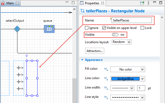Maximize the Properties view
This screenshot has height=103, width=165.
[x=161, y=3]
